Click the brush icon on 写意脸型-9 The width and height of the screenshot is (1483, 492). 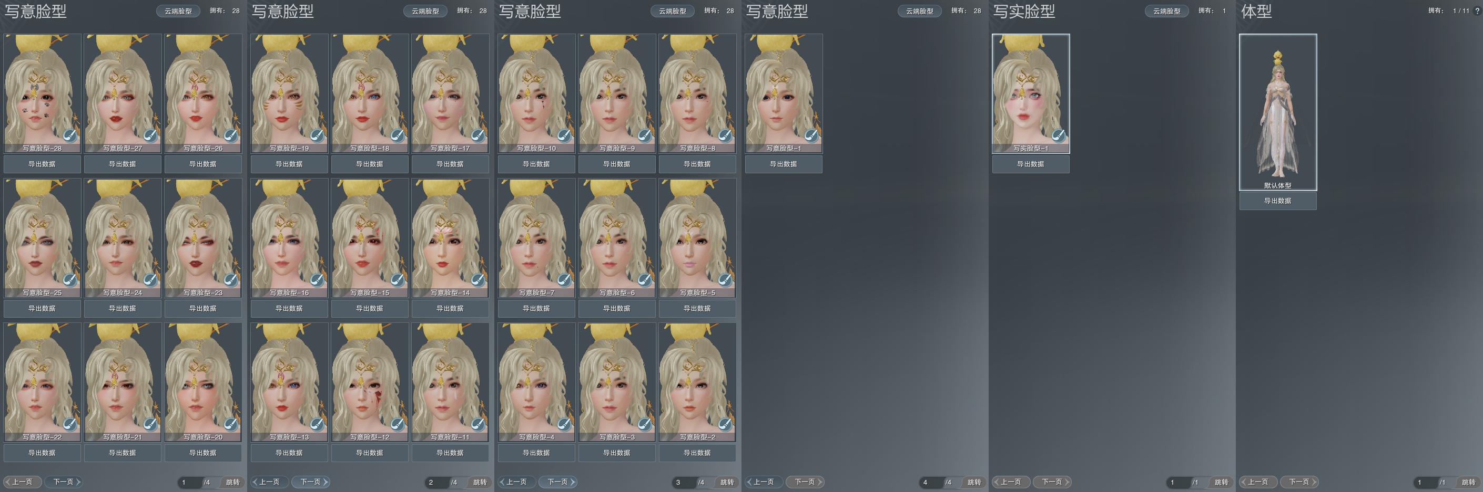click(644, 135)
